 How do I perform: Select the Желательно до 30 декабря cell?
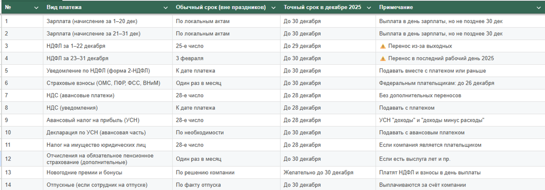(x=328, y=172)
